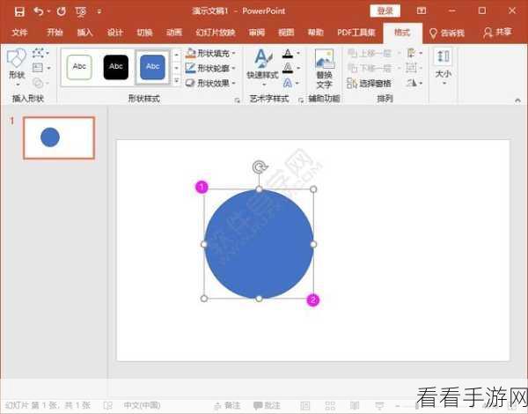Screen dimensions: 528x414
Task: Toggle the 备注 notes pane
Action: 228,405
